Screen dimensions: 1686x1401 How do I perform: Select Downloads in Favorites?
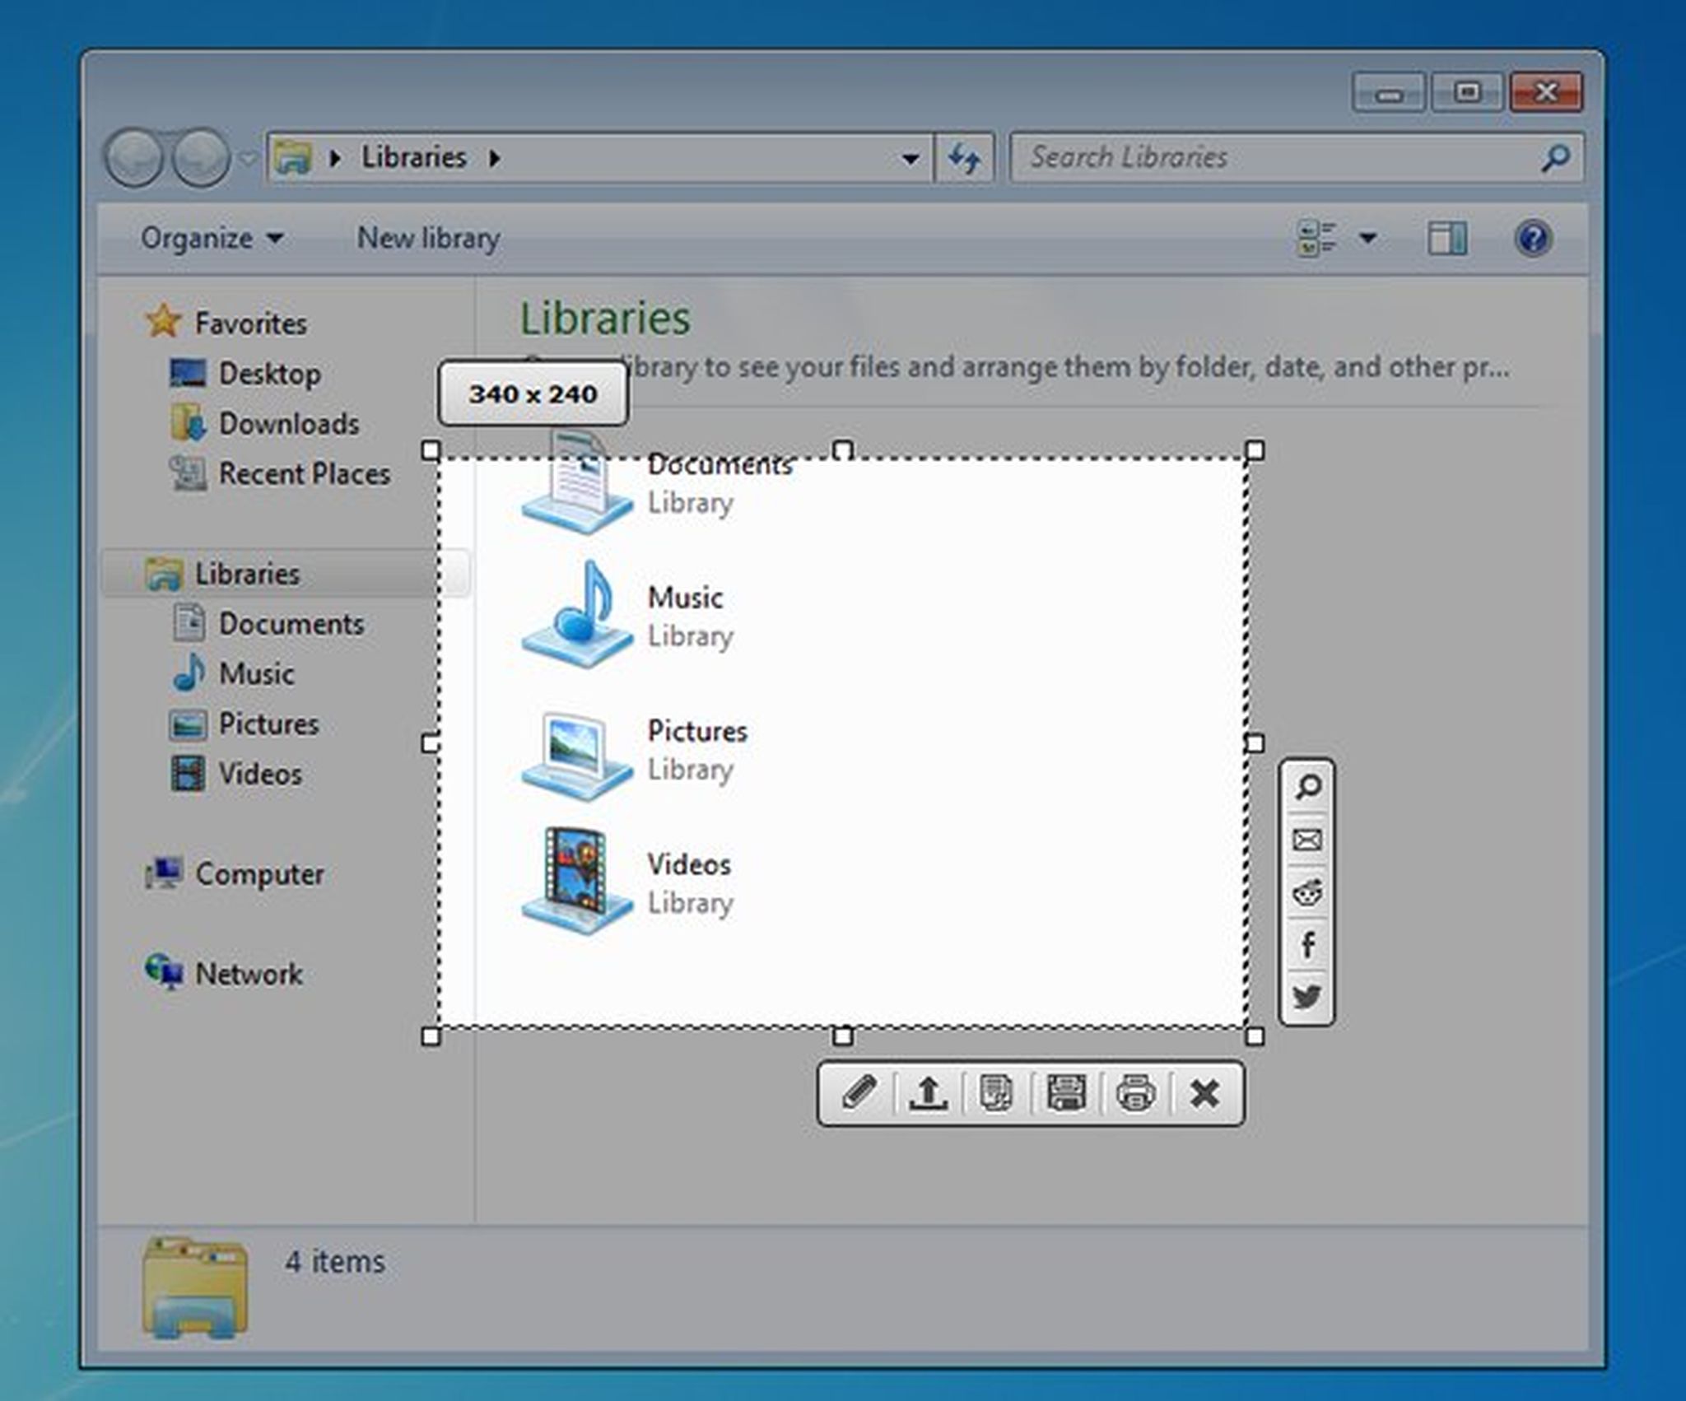pos(288,424)
